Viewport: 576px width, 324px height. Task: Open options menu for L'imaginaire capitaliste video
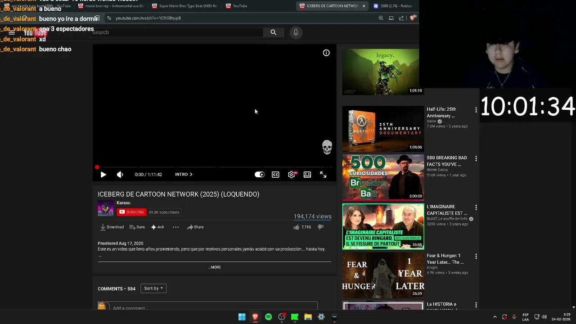click(476, 207)
